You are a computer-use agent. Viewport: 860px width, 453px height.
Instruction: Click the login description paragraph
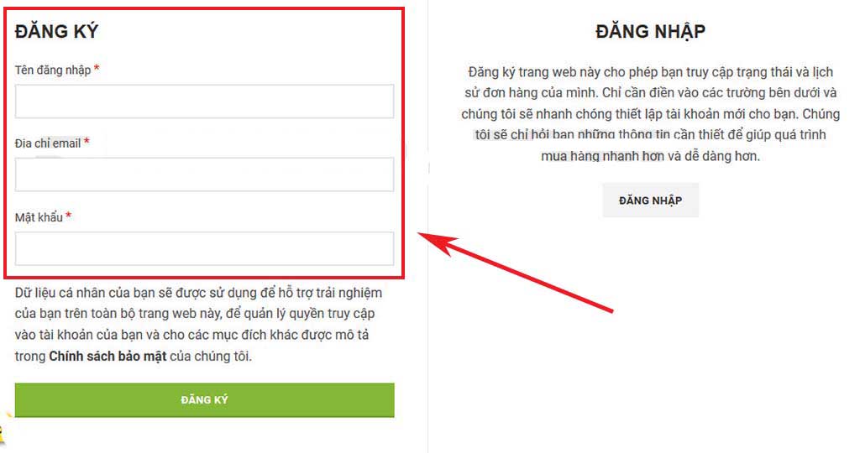click(651, 114)
